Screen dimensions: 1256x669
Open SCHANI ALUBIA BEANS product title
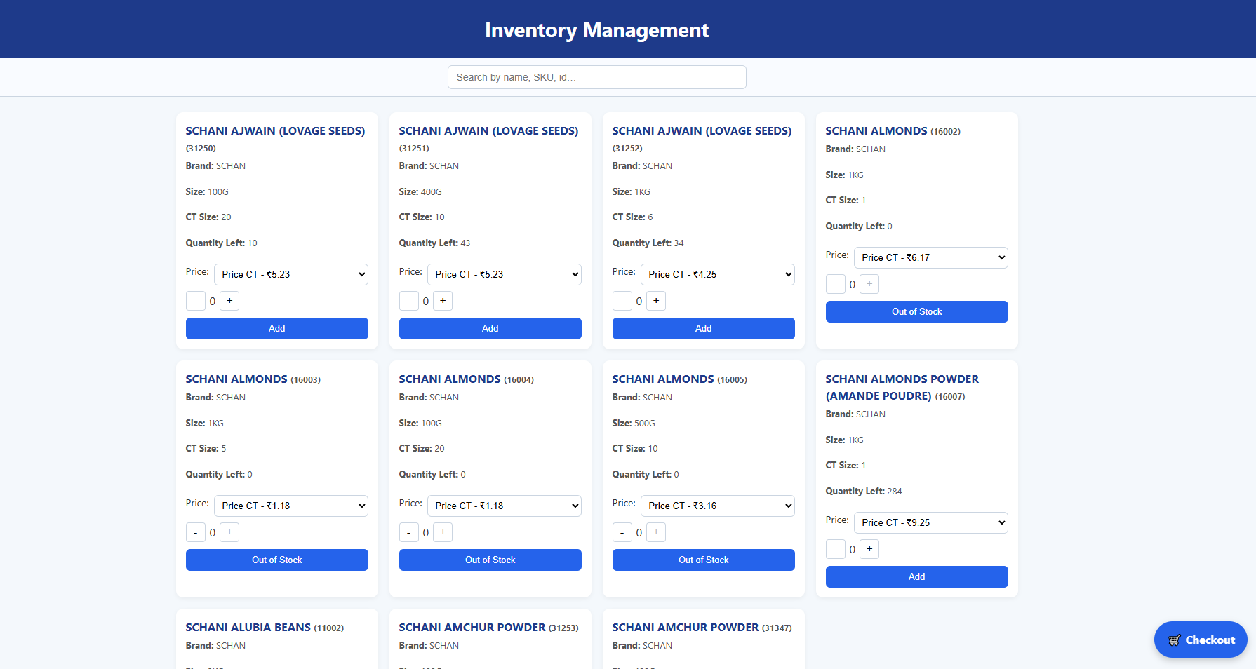pyautogui.click(x=248, y=627)
